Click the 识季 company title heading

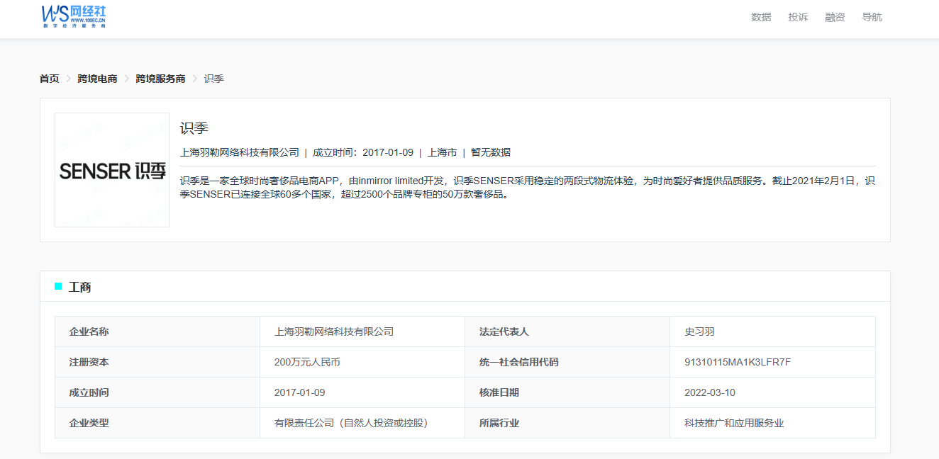click(x=194, y=128)
